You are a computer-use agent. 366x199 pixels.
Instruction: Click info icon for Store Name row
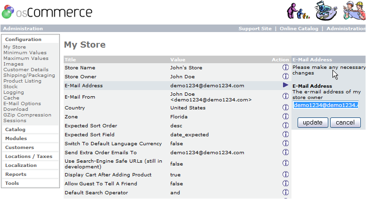pyautogui.click(x=285, y=67)
